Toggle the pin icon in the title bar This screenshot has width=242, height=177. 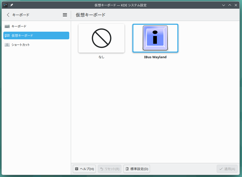pos(11,5)
